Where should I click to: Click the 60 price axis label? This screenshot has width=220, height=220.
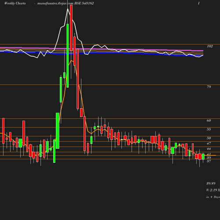point(209,121)
